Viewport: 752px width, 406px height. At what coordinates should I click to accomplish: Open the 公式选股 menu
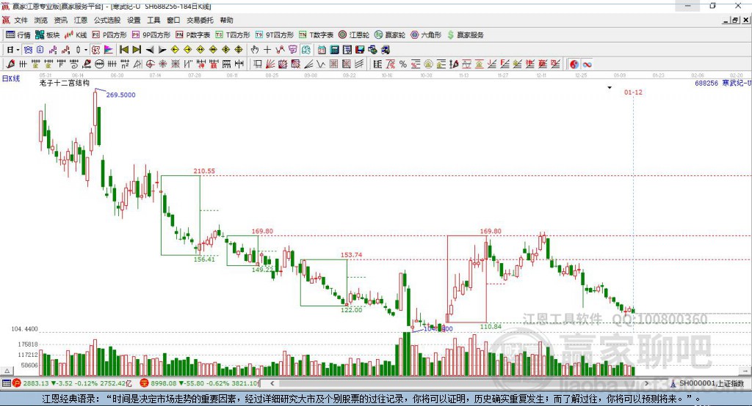[107, 20]
